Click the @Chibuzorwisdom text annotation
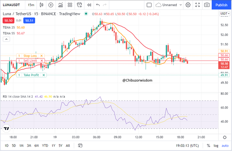Screen dimensions: 232x151 pos(137,80)
